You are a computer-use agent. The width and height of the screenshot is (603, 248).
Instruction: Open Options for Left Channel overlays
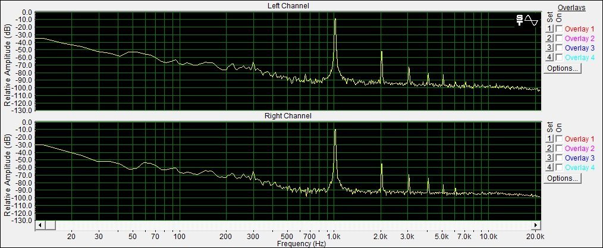(x=562, y=68)
